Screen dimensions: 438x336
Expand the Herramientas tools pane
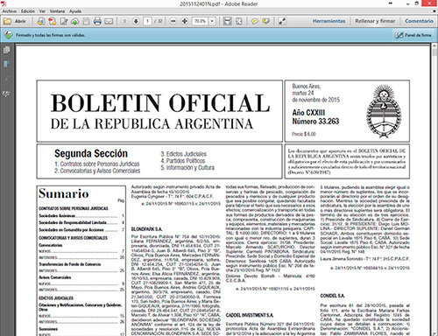328,21
